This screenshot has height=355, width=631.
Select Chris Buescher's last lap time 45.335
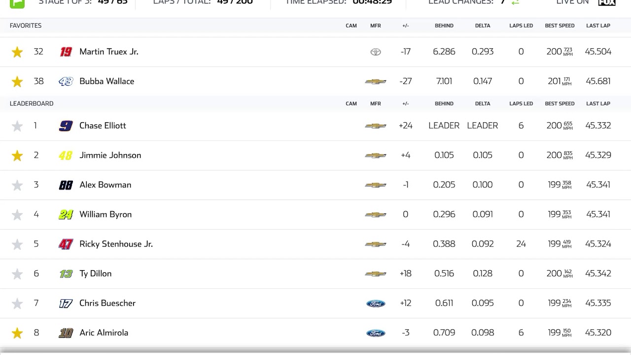coord(598,303)
